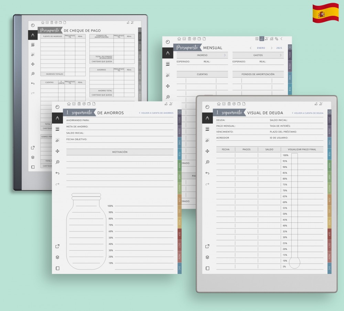
Task: Open target goals icon on Visual de Deuda page
Action: point(234,104)
